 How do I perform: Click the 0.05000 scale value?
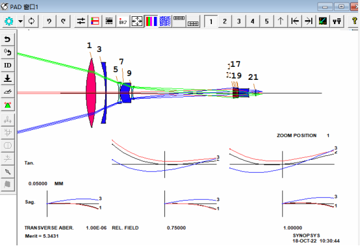[x=38, y=184]
